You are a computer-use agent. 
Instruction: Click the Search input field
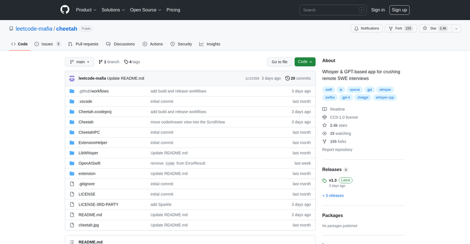[x=329, y=10]
